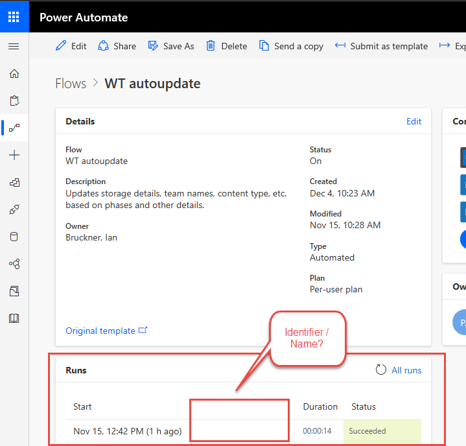Image resolution: width=466 pixels, height=446 pixels.
Task: Click Delete in the toolbar
Action: pyautogui.click(x=227, y=46)
